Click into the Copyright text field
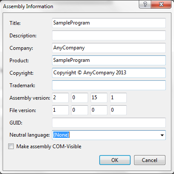 pos(109,73)
